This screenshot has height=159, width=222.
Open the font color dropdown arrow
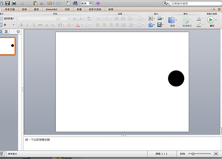click(x=82, y=25)
